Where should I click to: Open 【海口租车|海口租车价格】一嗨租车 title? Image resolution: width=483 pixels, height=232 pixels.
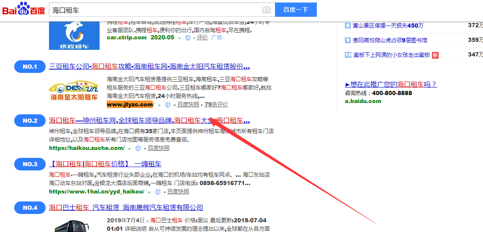[105, 164]
